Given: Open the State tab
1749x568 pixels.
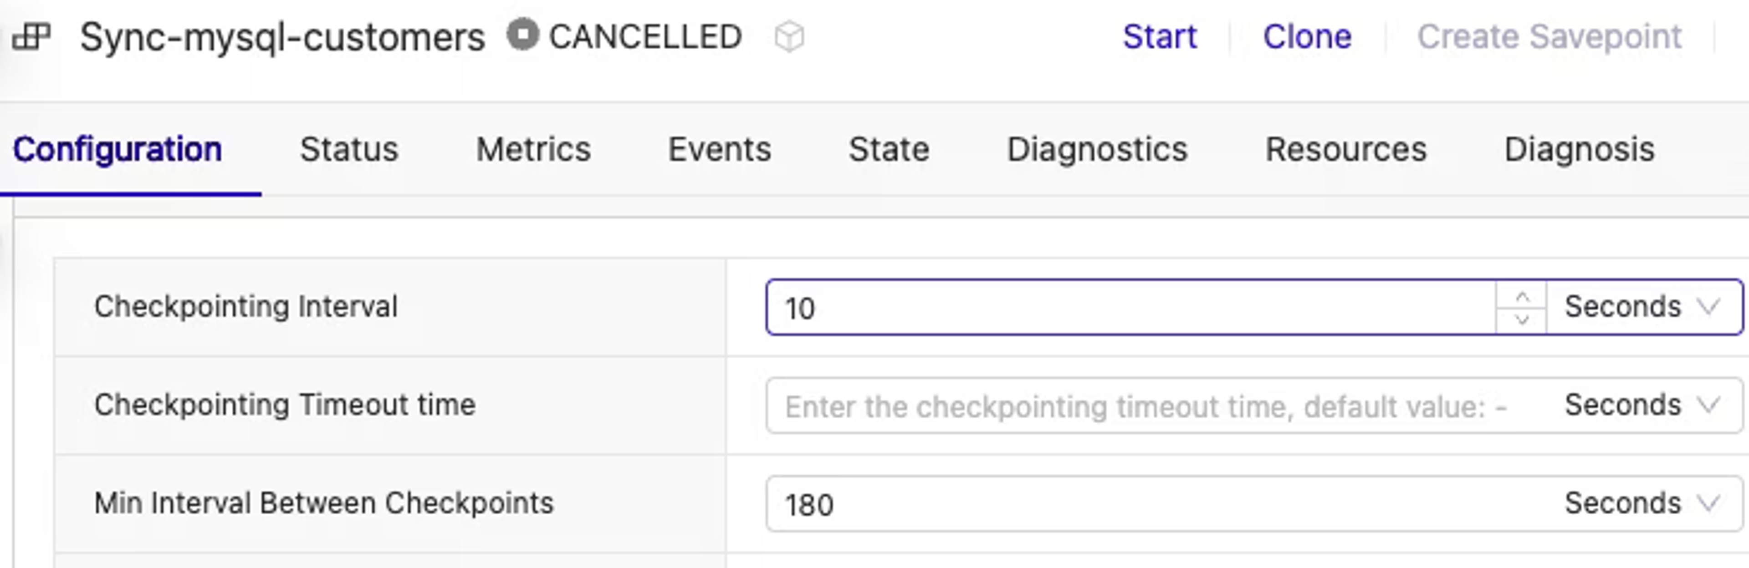Looking at the screenshot, I should (x=889, y=149).
